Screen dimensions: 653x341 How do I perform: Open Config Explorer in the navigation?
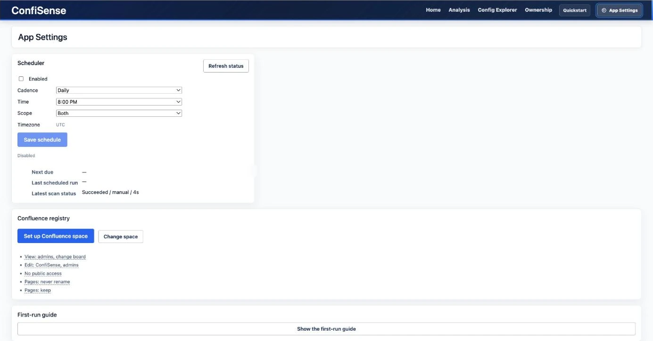tap(497, 10)
